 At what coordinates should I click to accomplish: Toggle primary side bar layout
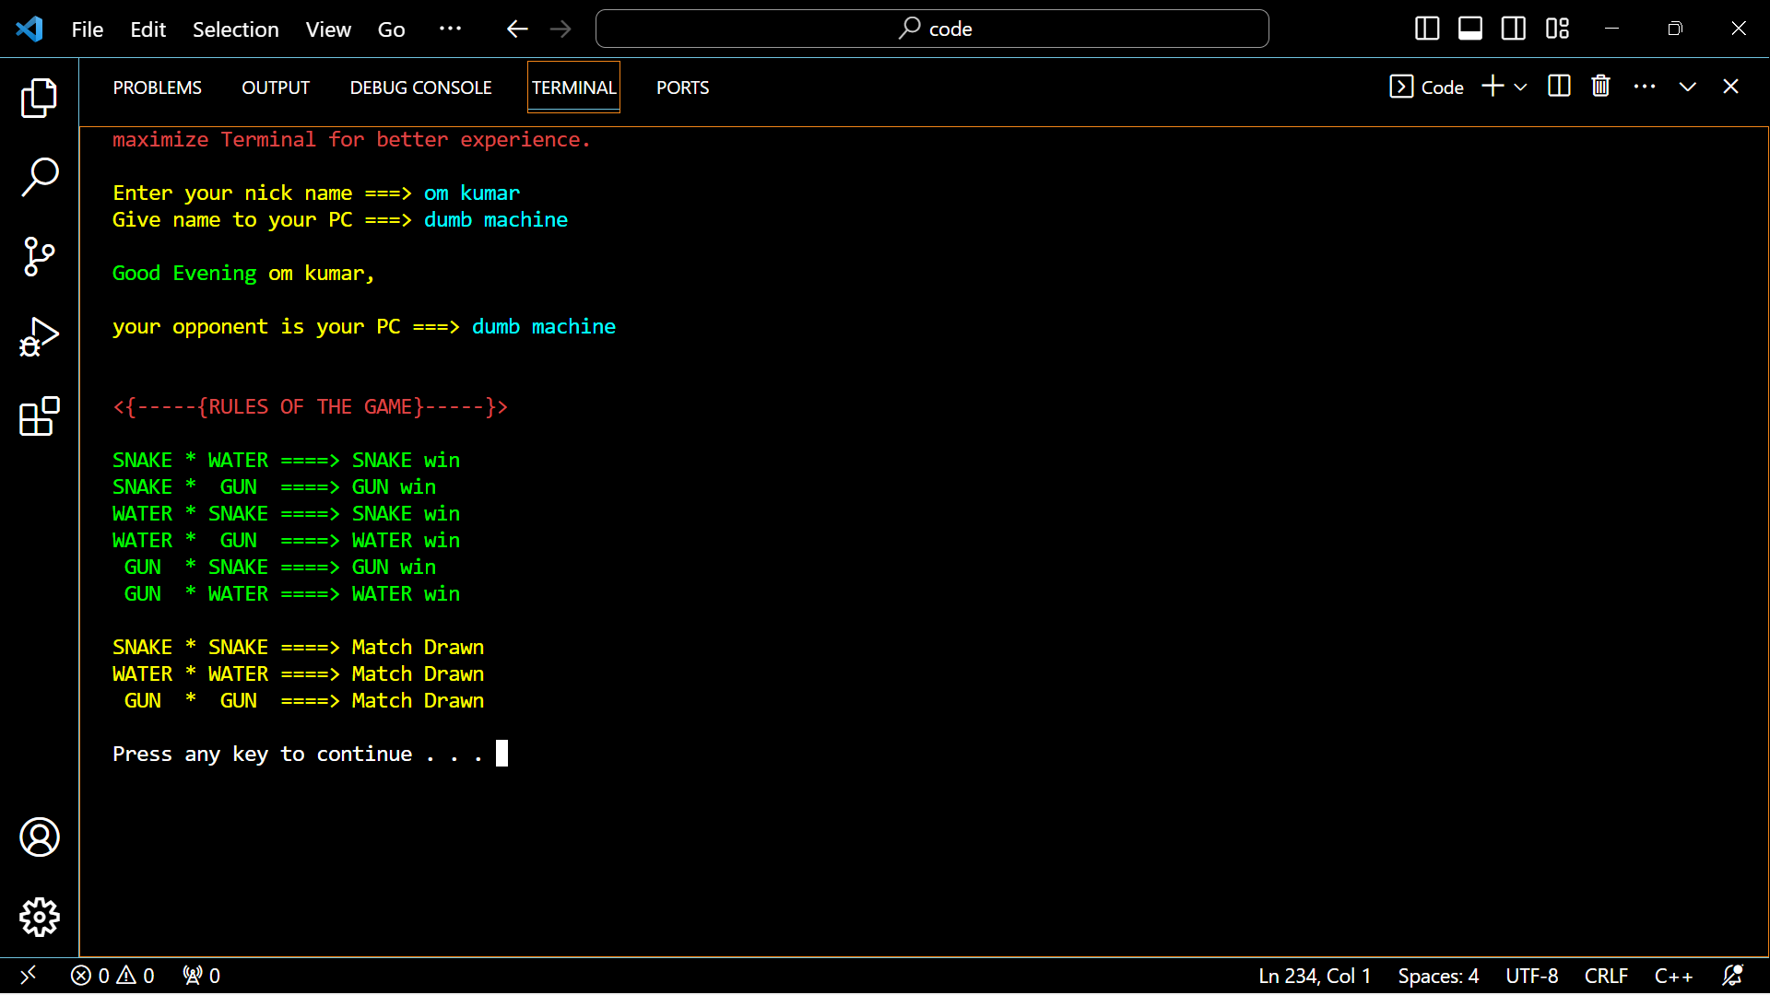[1426, 29]
